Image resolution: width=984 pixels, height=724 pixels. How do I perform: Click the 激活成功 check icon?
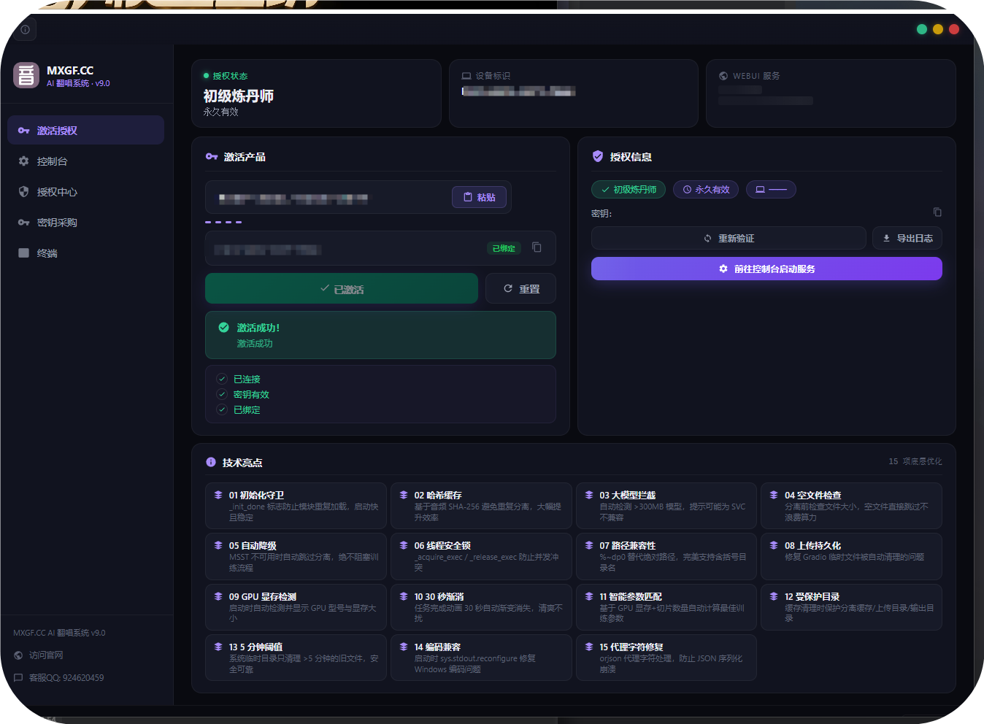point(224,328)
